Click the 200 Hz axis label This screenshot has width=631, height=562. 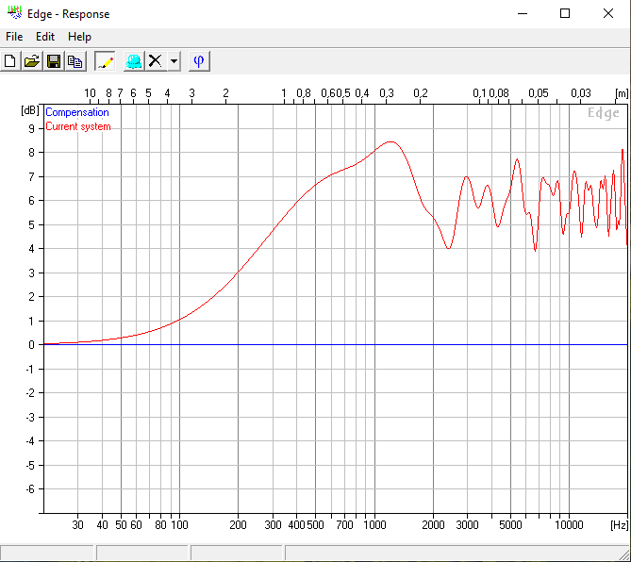[238, 525]
